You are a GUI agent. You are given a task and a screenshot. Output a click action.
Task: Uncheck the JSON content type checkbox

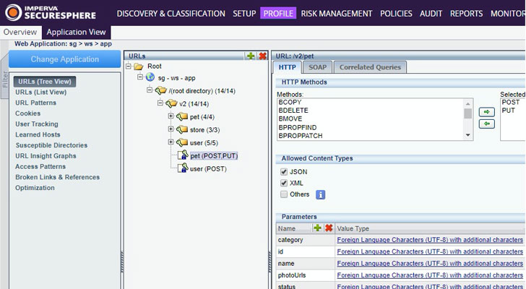pyautogui.click(x=284, y=172)
